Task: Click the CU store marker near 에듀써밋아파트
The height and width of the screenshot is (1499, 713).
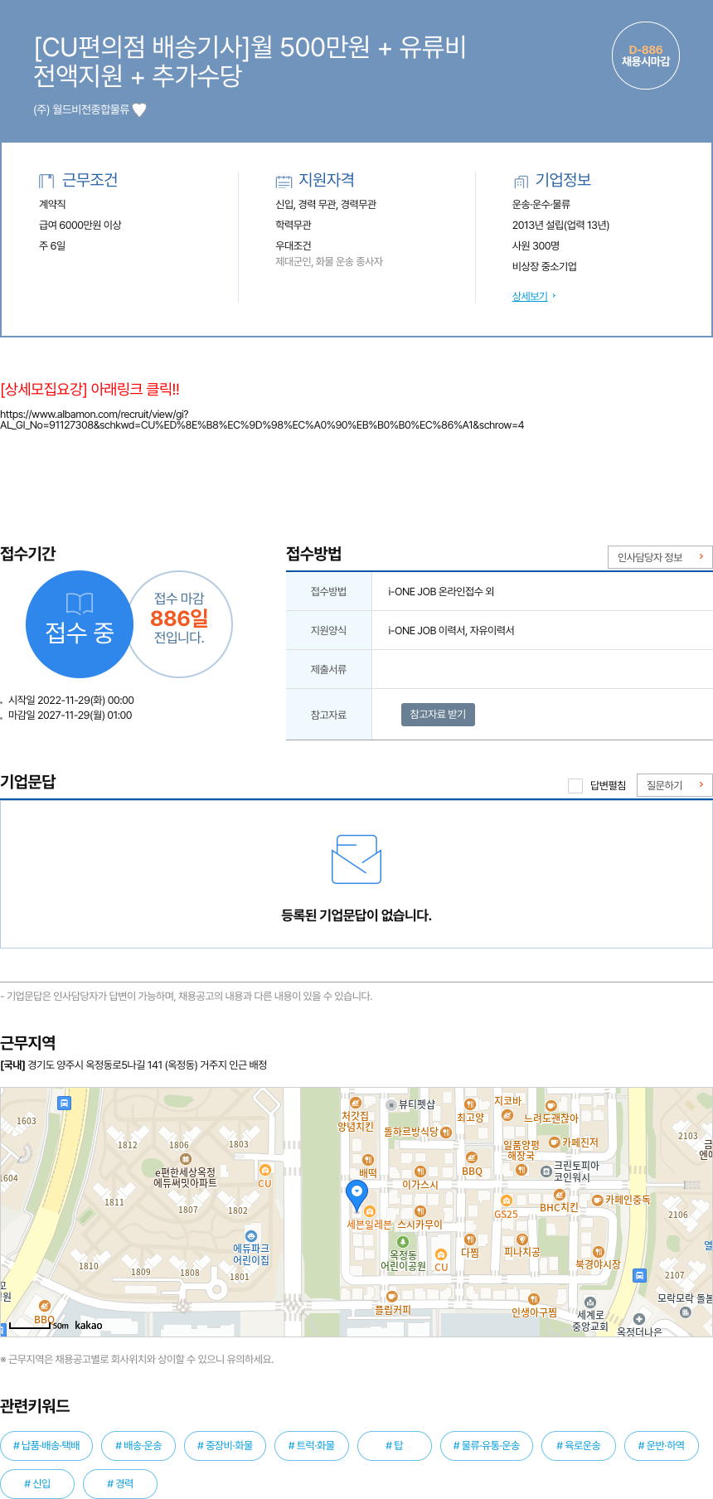Action: [265, 1170]
